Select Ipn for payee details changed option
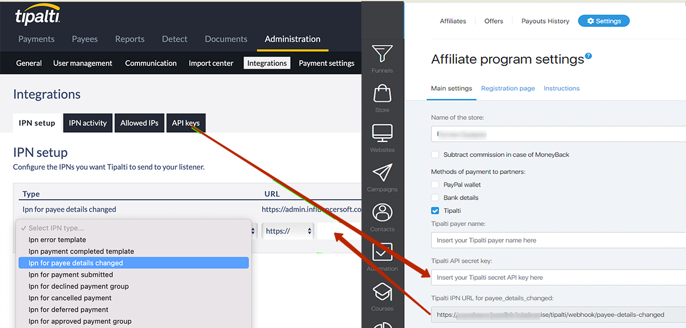686x328 pixels. [133, 263]
